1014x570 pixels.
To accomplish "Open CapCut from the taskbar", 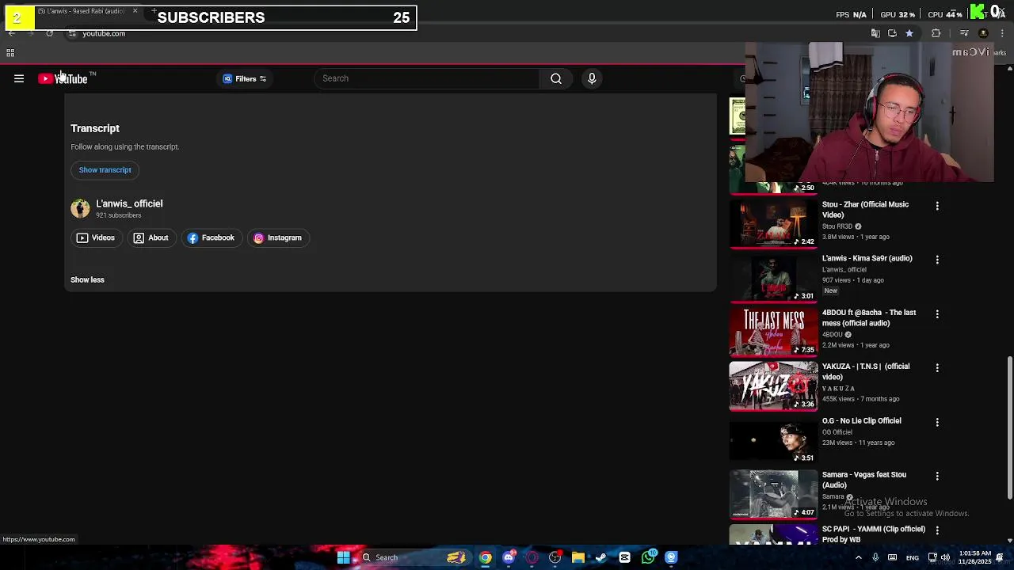I will point(625,557).
